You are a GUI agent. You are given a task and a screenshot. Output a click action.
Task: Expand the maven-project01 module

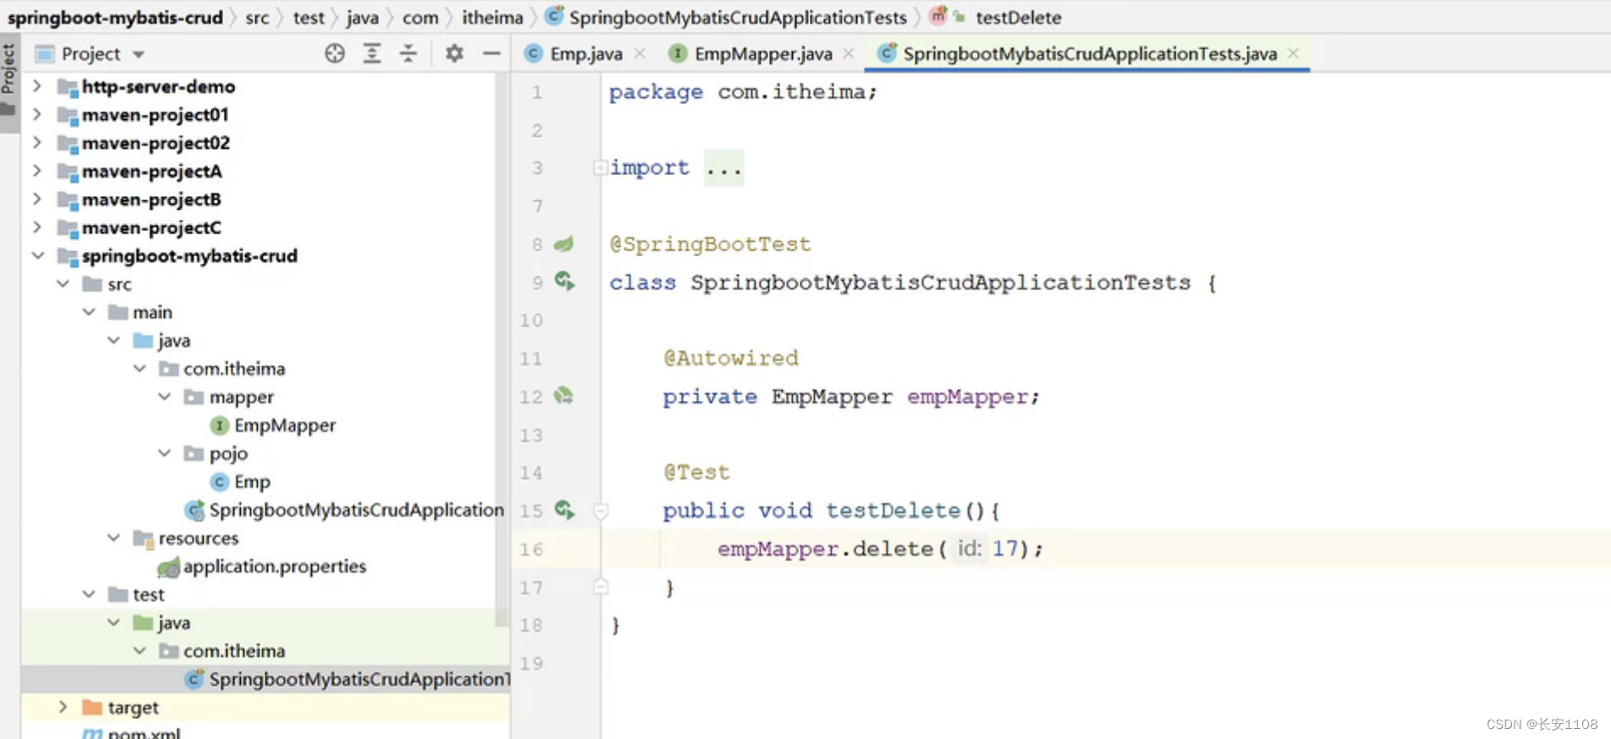[x=37, y=114]
